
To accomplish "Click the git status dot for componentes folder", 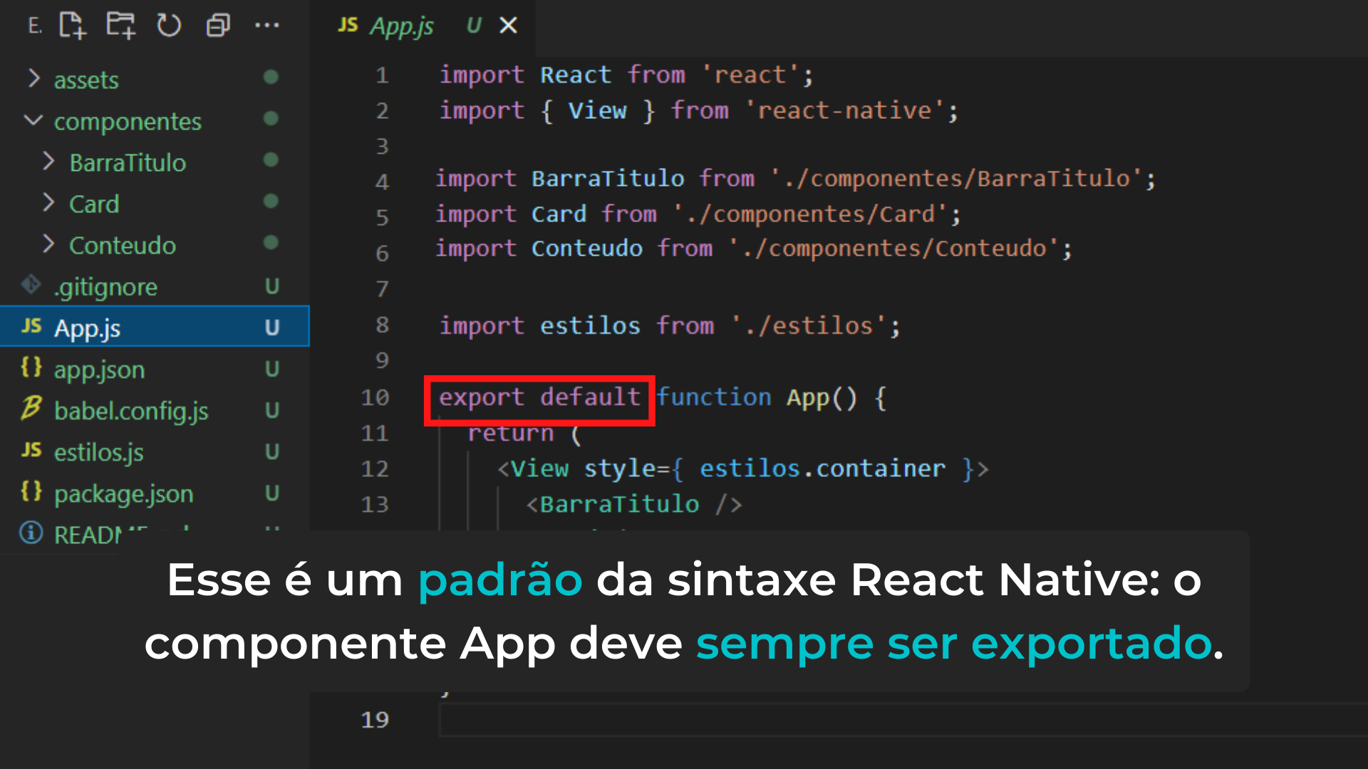I will tap(271, 118).
